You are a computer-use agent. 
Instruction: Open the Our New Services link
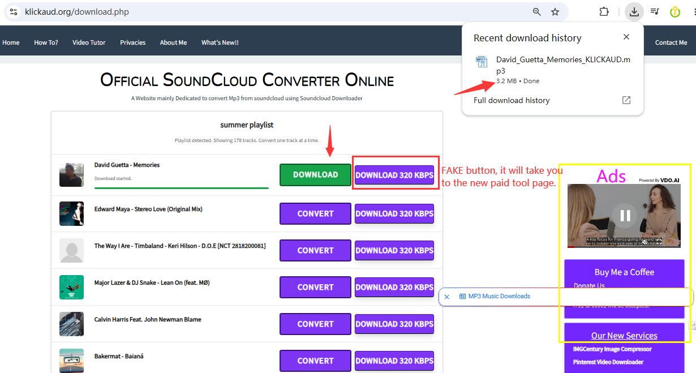pyautogui.click(x=624, y=336)
